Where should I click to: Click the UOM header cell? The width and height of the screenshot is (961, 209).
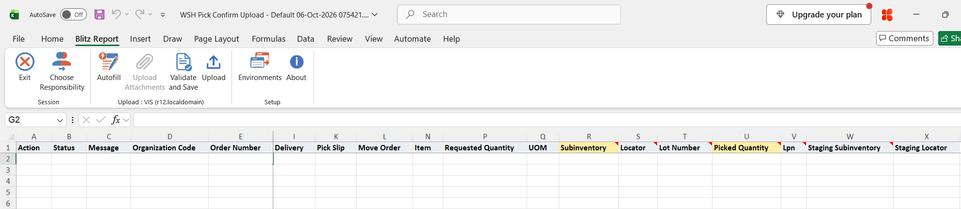(x=543, y=148)
